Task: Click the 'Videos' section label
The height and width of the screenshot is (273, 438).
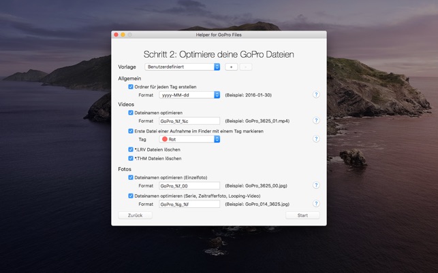Action: (126, 105)
